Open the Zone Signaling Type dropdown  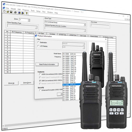pos(36,27)
